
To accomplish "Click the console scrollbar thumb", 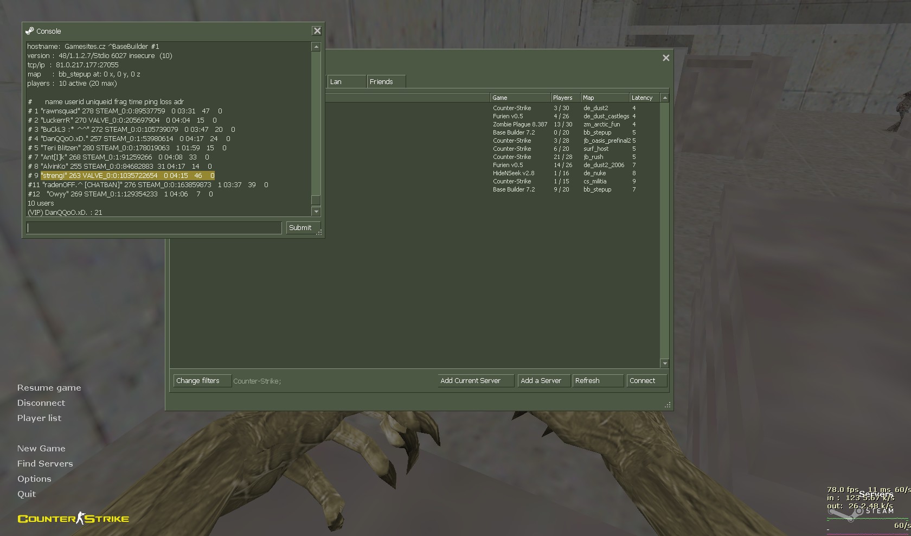I will tap(316, 200).
